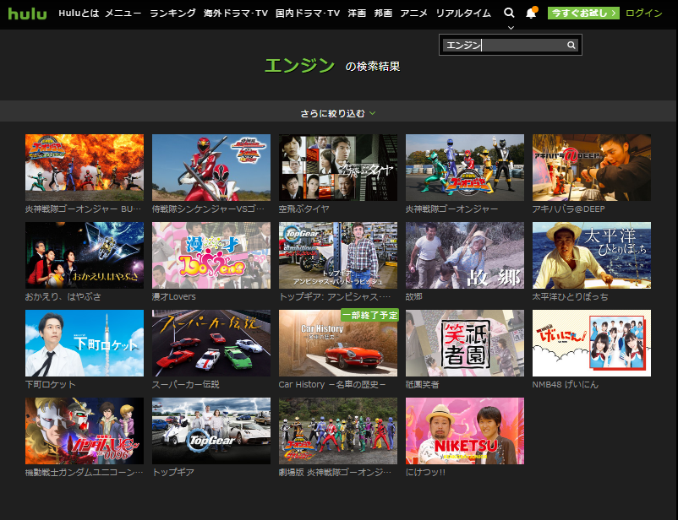This screenshot has height=520, width=678.
Task: Open the にけつッ!! thumbnail
Action: (x=465, y=431)
